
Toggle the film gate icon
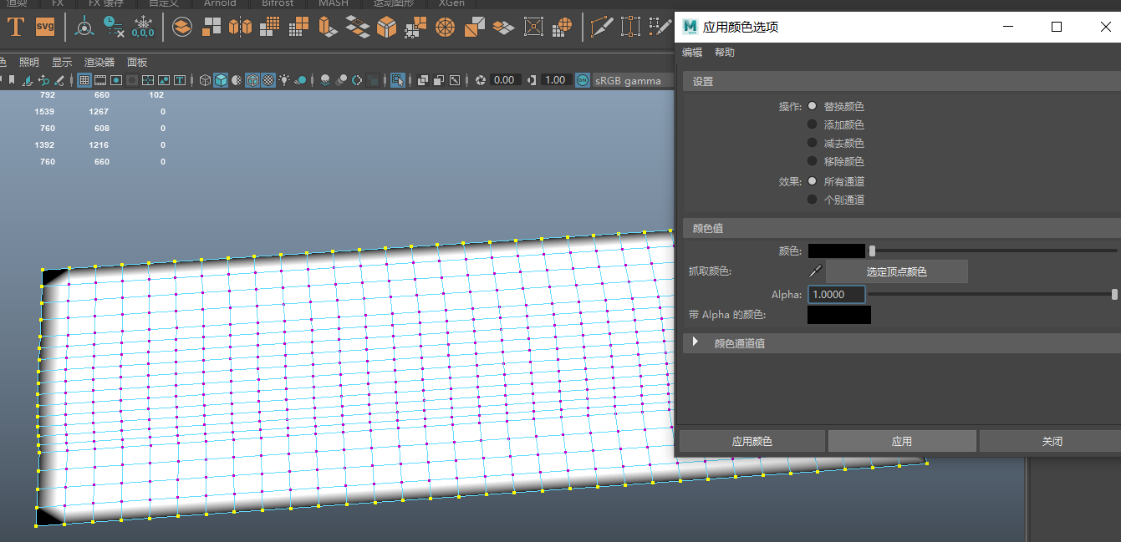point(100,80)
